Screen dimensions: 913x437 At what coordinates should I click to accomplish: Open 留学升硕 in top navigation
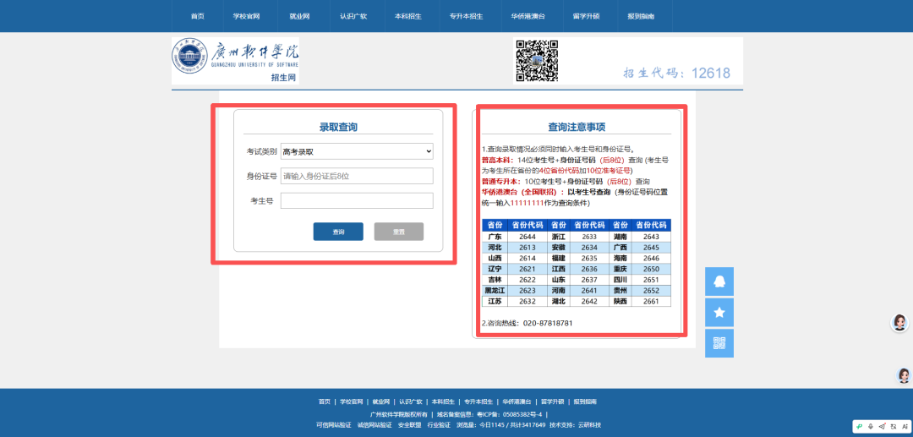587,16
